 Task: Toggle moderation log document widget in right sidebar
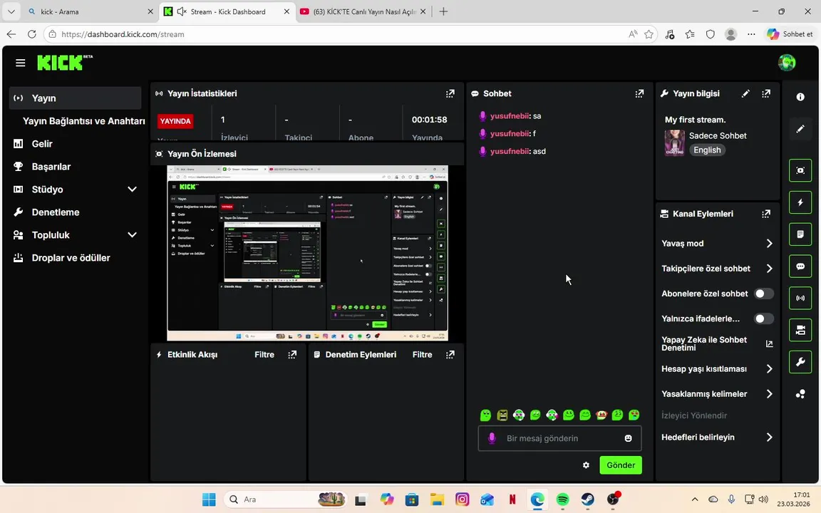coord(800,234)
